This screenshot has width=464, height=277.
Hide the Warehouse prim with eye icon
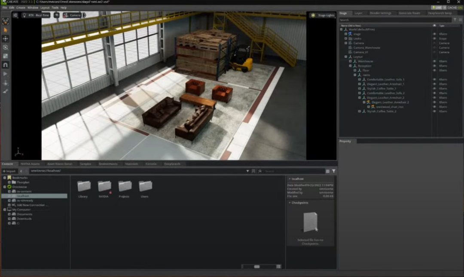(434, 61)
